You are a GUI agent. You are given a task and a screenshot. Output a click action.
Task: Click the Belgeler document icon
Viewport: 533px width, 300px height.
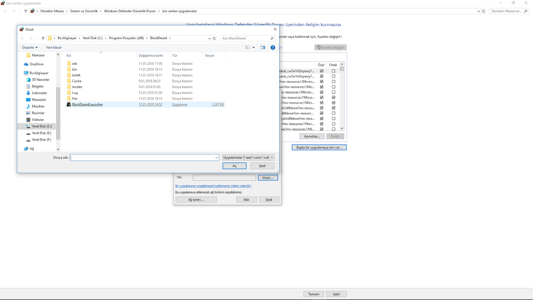(28, 86)
